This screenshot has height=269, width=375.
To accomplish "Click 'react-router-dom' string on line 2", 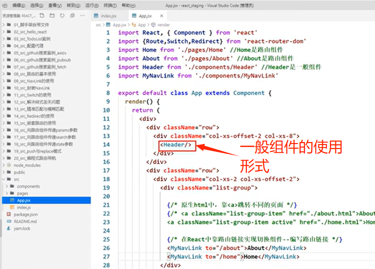I will [275, 41].
